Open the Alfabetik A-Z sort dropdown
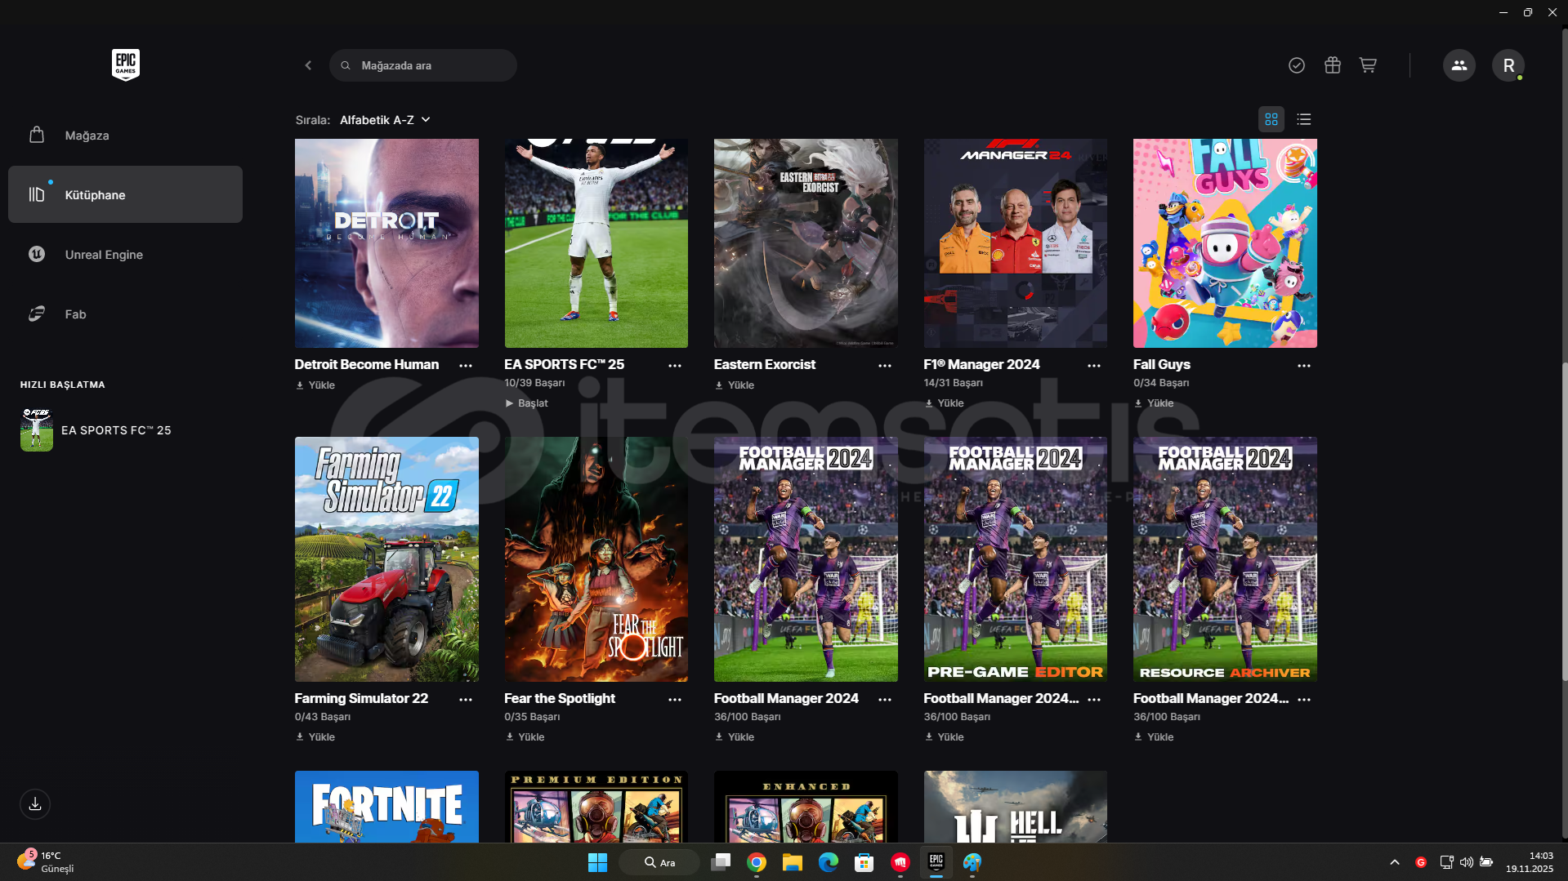The height and width of the screenshot is (881, 1568). (x=385, y=120)
